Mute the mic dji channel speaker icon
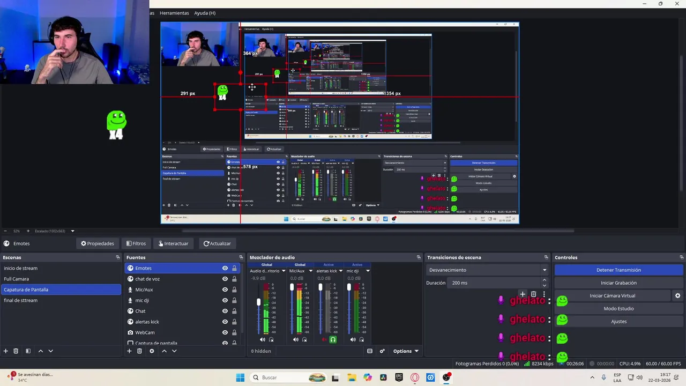The height and width of the screenshot is (386, 686). click(353, 339)
